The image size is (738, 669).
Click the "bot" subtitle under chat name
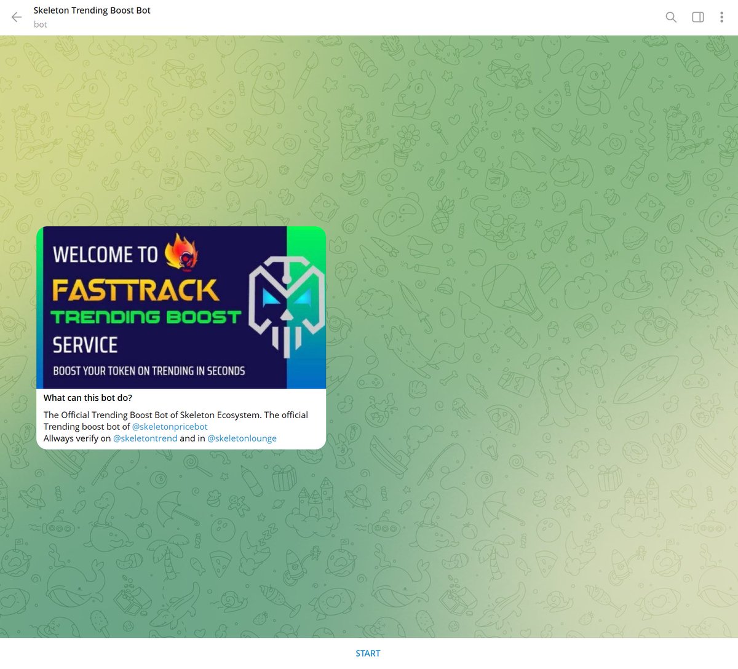[x=41, y=25]
